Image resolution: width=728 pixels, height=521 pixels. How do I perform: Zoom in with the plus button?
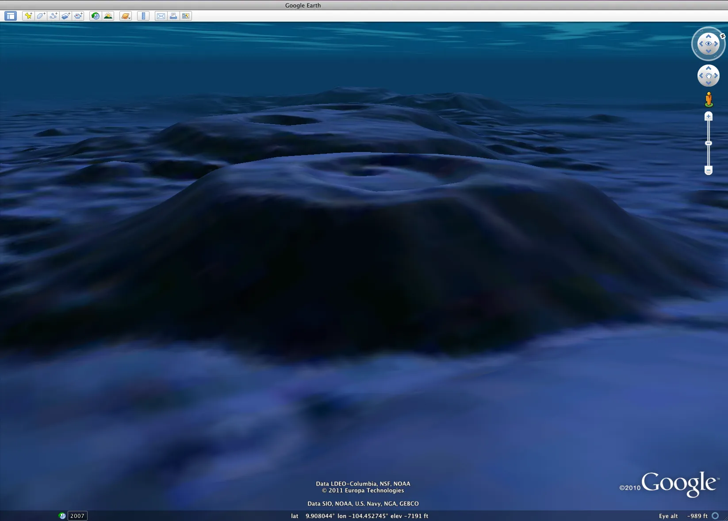(x=709, y=116)
